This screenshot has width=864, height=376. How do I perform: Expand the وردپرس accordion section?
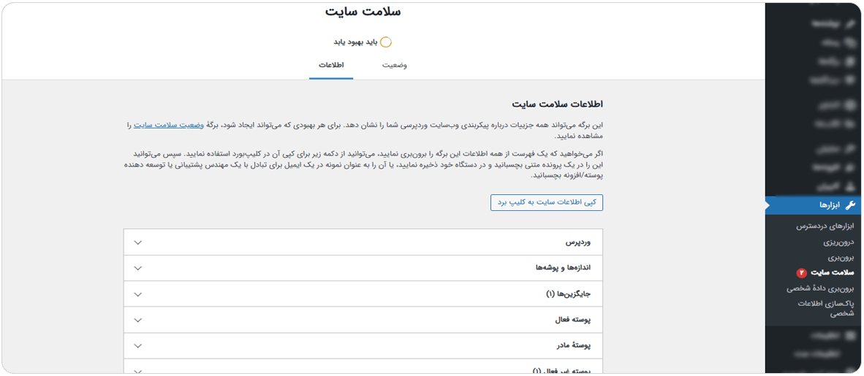tap(363, 242)
